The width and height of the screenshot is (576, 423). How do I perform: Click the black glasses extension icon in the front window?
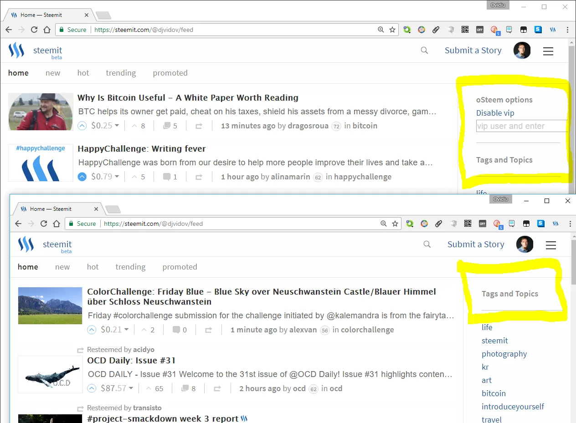526,224
